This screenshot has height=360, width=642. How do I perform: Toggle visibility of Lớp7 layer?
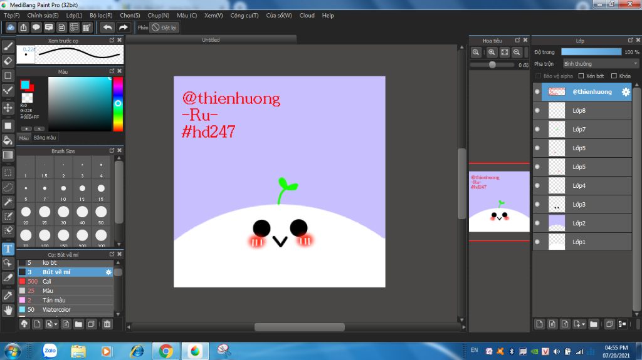point(537,129)
